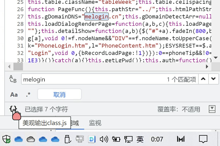Viewport: 220px width, 146px height.
Task: Open the coverage panel icon in status bar
Action: (x=212, y=109)
